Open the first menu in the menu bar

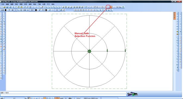tap(3, 4)
